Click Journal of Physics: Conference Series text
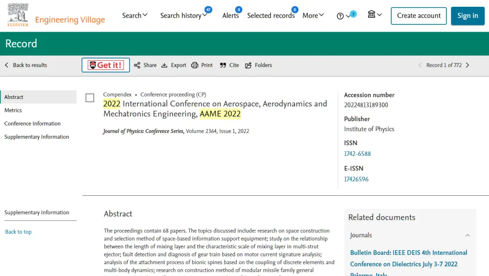This screenshot has width=489, height=276. point(144,131)
